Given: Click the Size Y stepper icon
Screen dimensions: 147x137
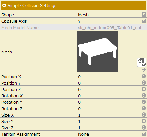Looking at the screenshot, I should click(144, 121).
